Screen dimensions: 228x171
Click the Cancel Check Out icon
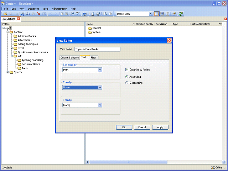coord(110,14)
